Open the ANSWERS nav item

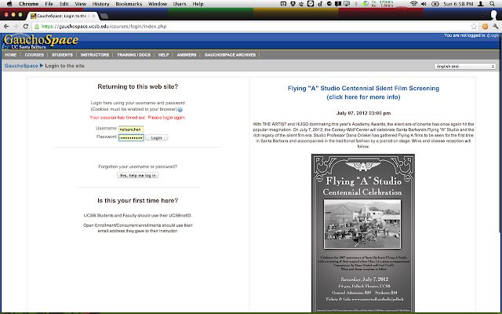click(x=187, y=55)
